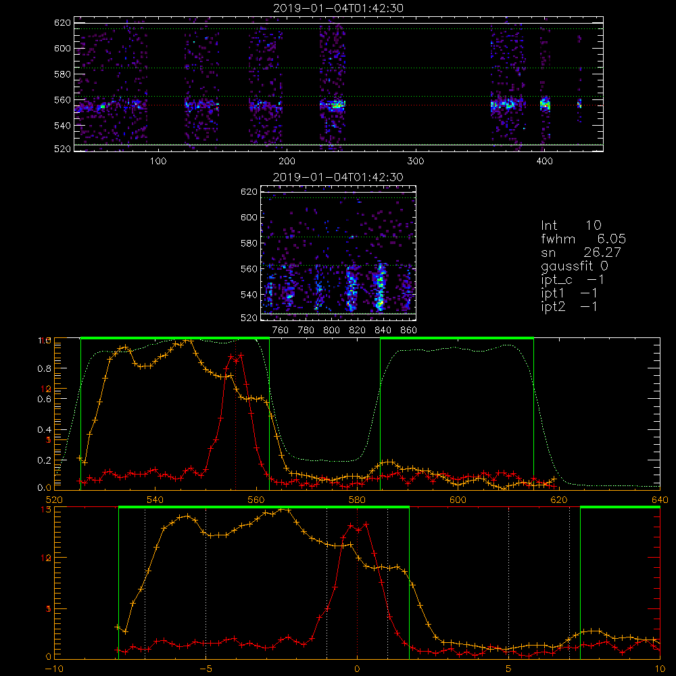Click x-axis label 200 of top spectrogram
Viewport: 676px width, 676px height.
(x=287, y=162)
